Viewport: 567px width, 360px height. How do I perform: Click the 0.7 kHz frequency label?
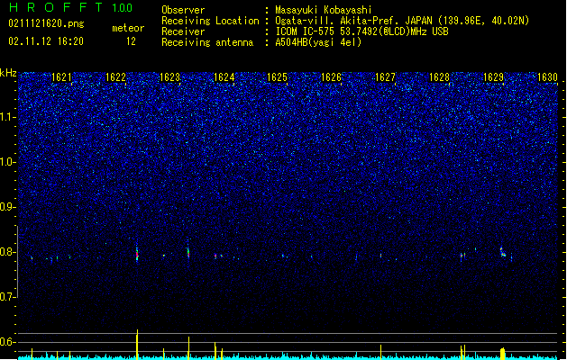(x=8, y=297)
